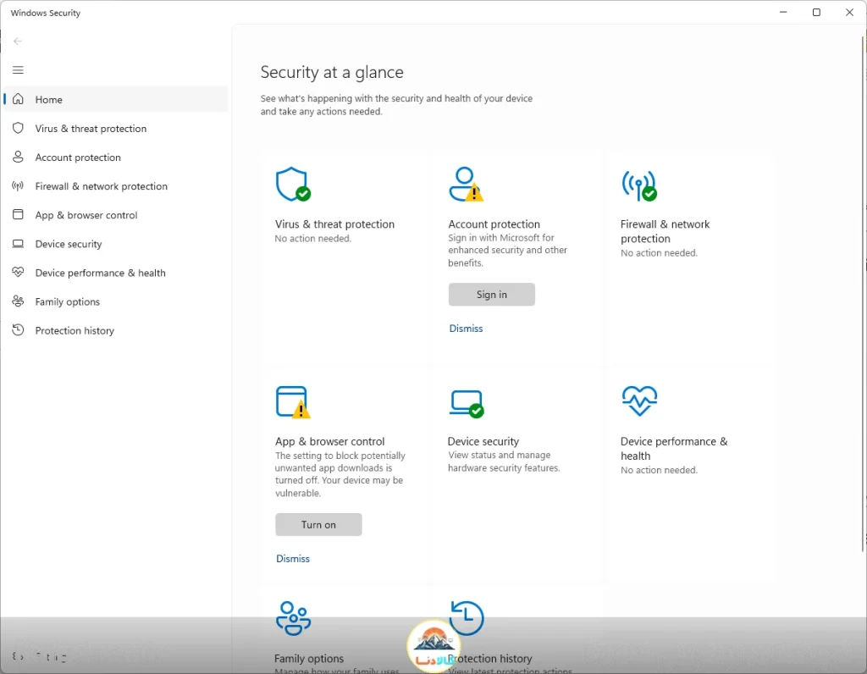Viewport: 867px width, 674px height.
Task: Click the window icon beside App & browser control
Action: (x=19, y=214)
